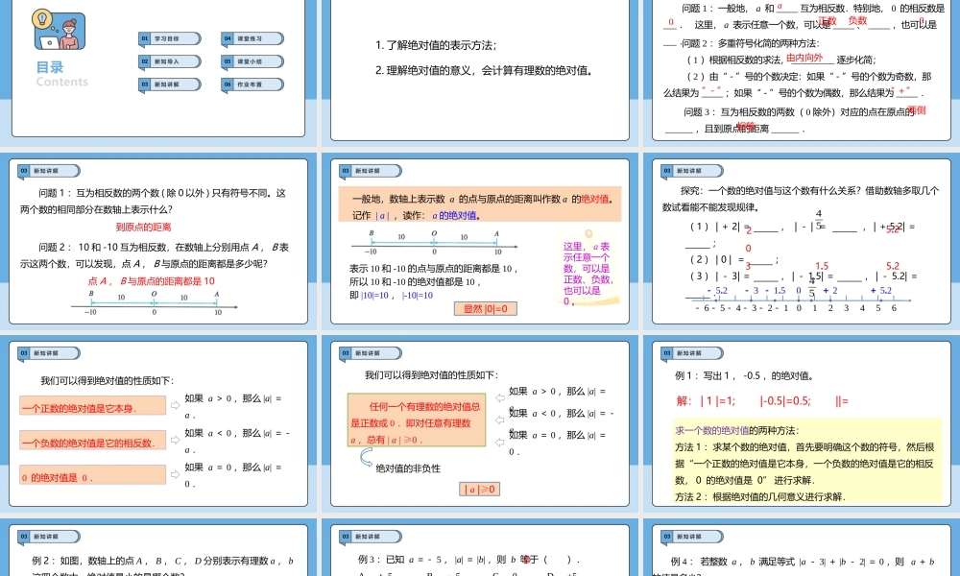960x576 pixels.
Task: Click the box 任何一个有理数的绝对值总是正数或0
Action: click(x=417, y=420)
